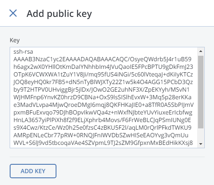Click the scrollbar up arrow in Key field

pos(201,51)
